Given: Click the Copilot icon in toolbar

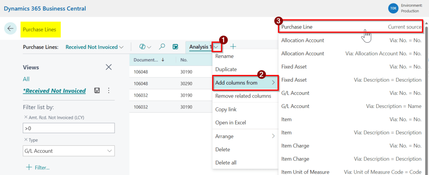Looking at the screenshot, I should coord(143,47).
